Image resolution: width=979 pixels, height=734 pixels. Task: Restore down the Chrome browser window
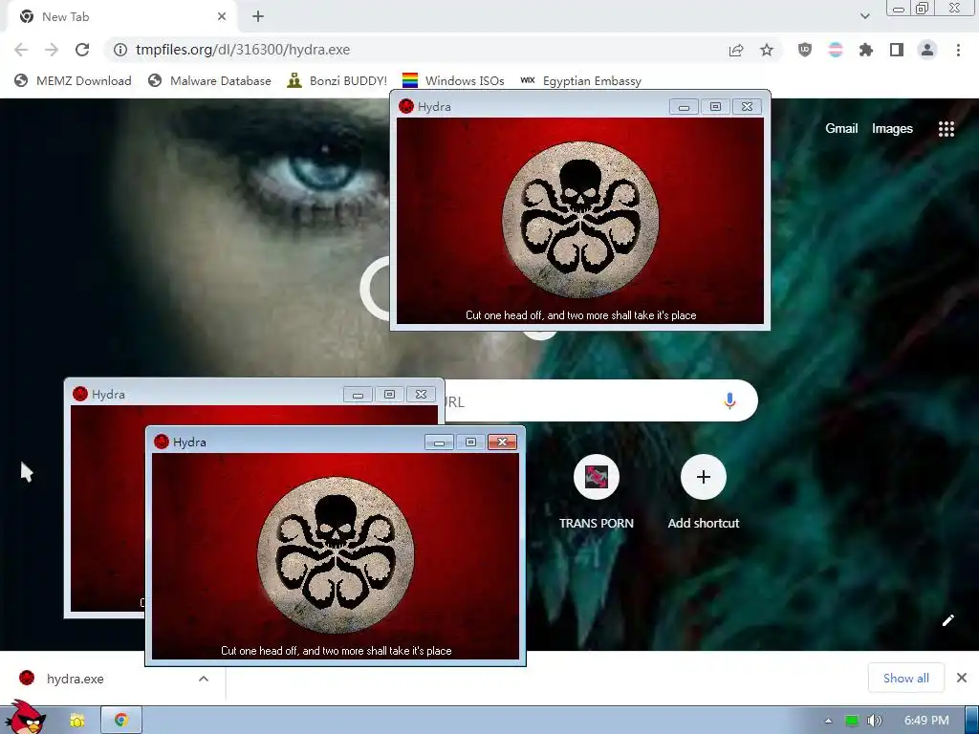pos(923,8)
